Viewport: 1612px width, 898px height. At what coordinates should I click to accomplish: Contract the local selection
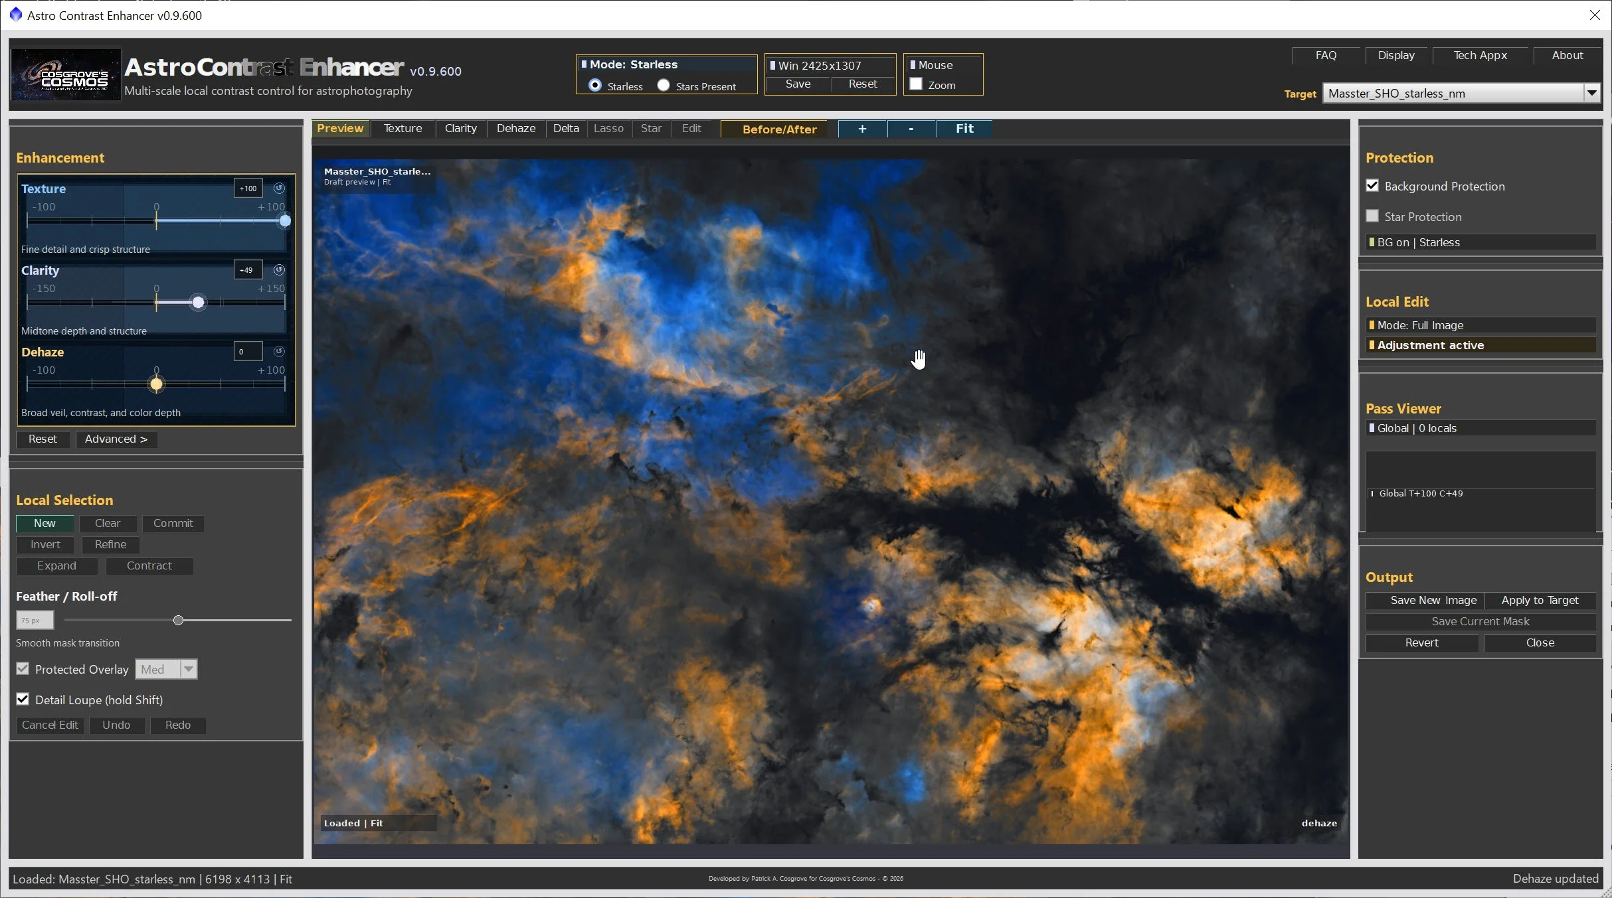pos(149,566)
